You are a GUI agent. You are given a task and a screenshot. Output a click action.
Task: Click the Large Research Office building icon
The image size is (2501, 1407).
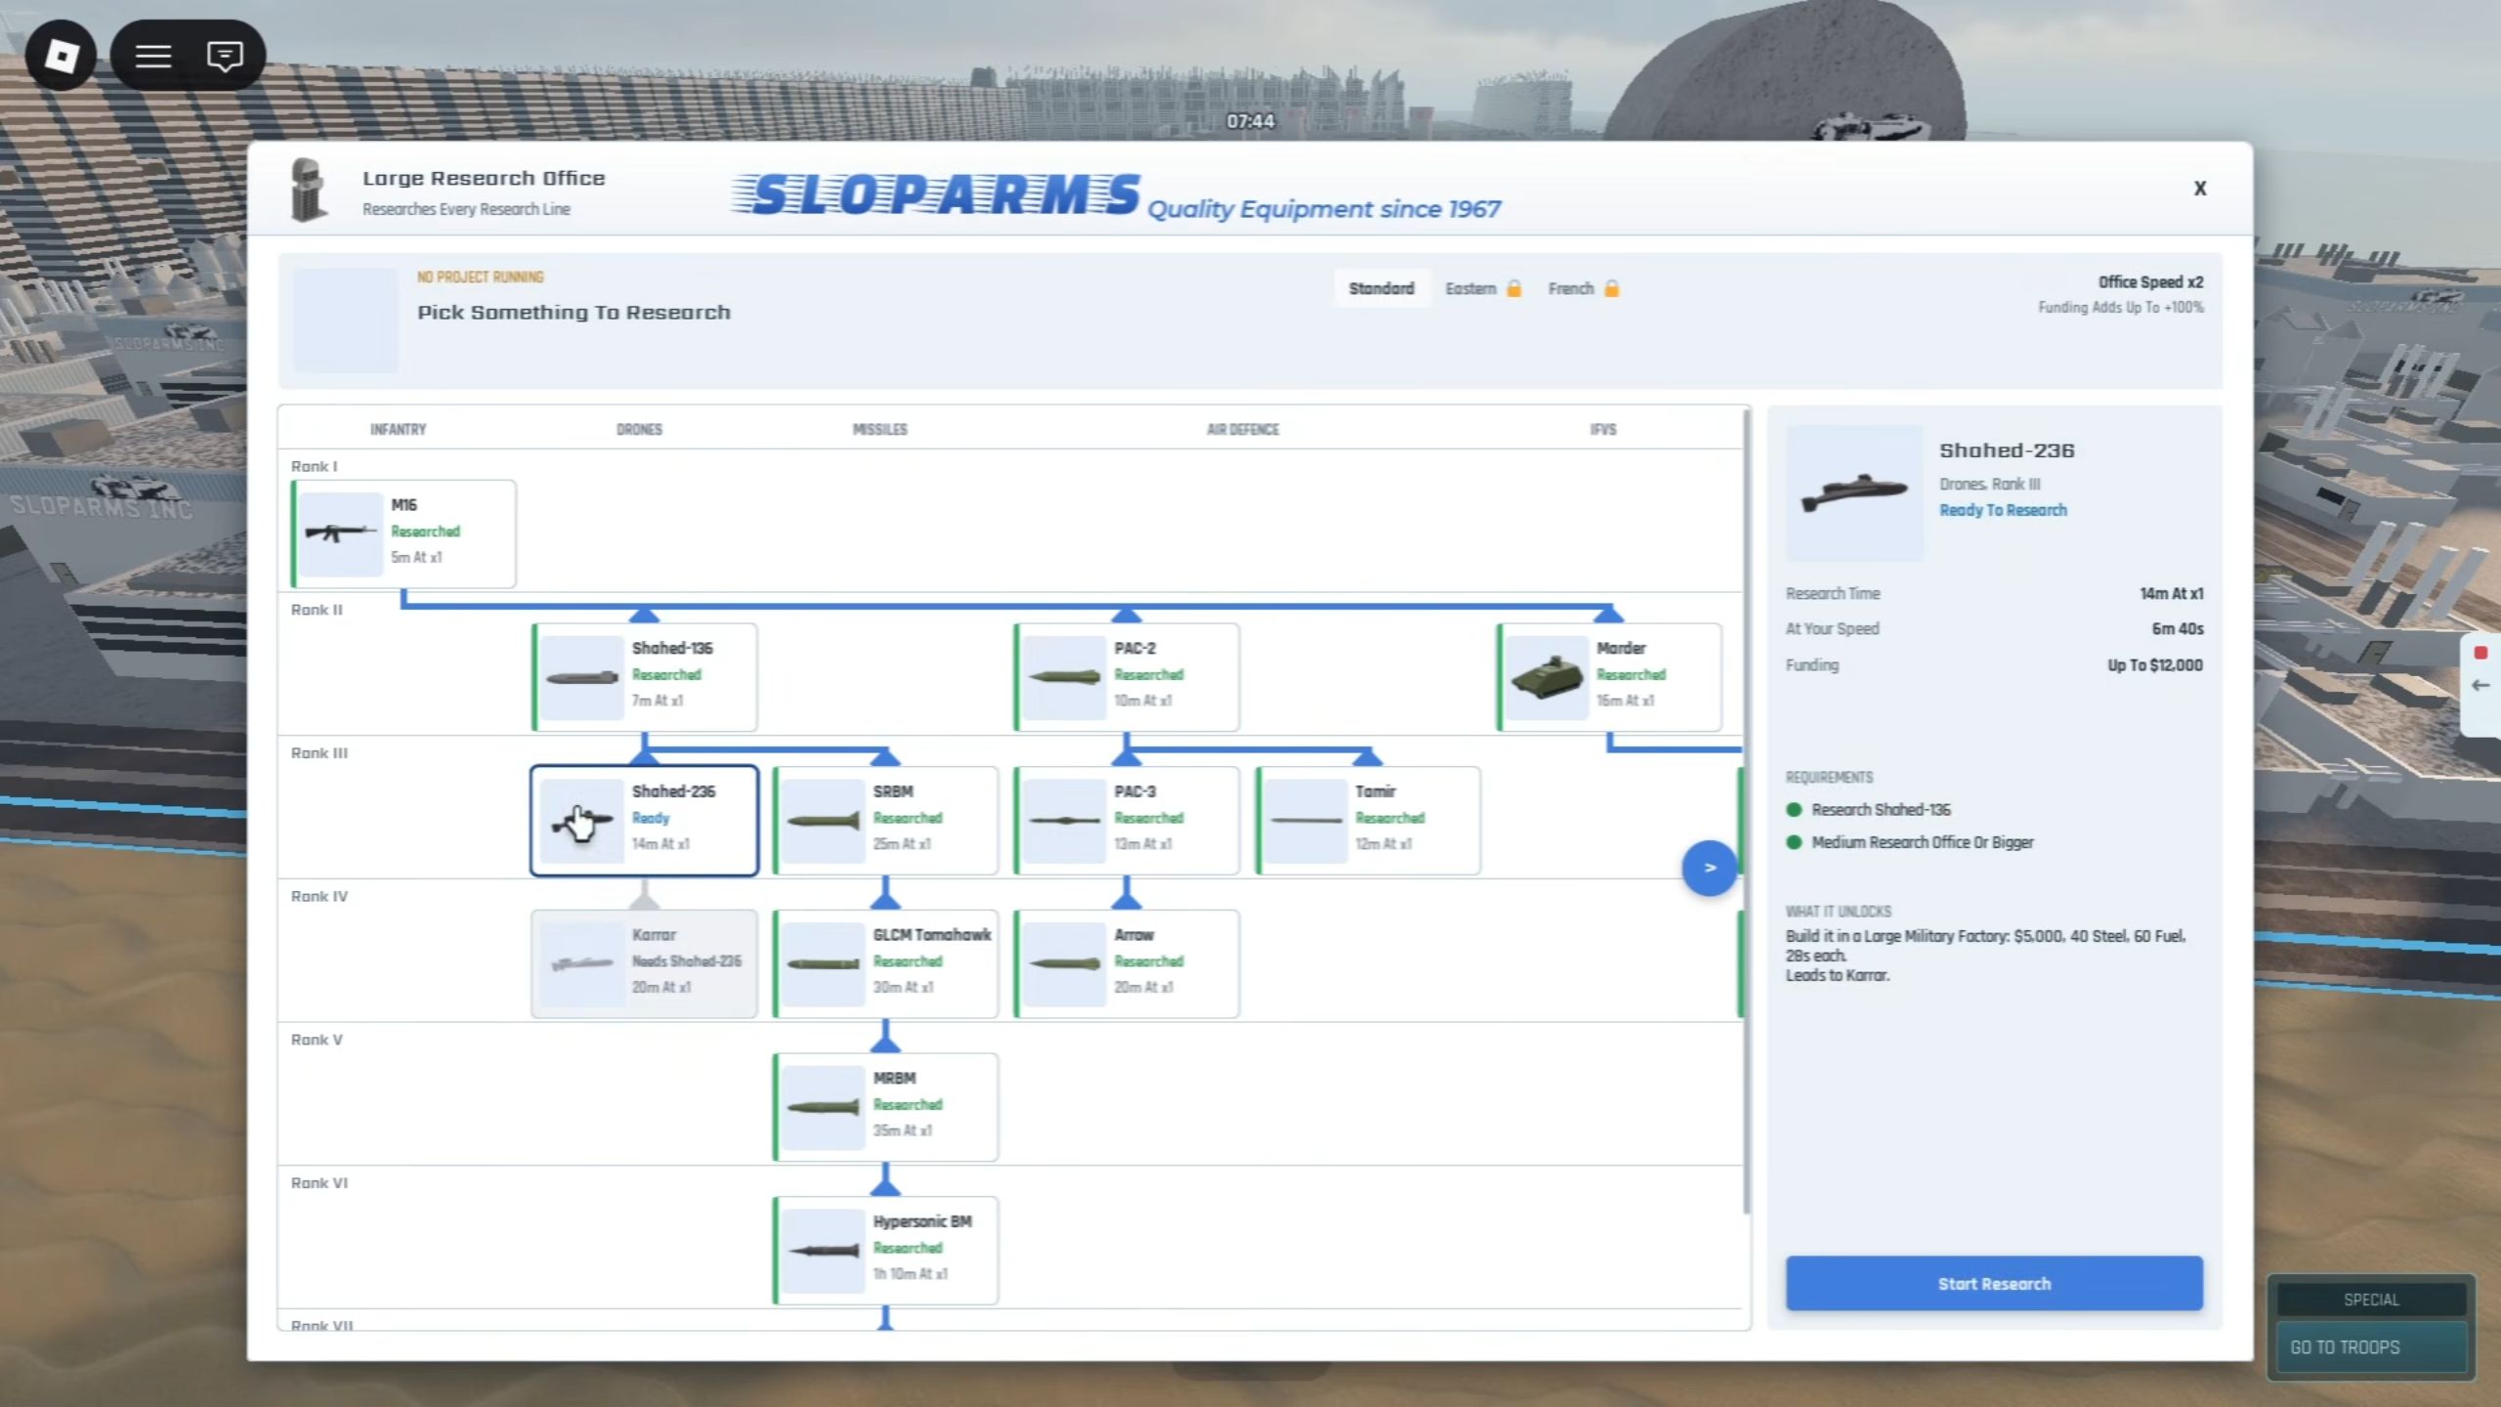(x=309, y=190)
